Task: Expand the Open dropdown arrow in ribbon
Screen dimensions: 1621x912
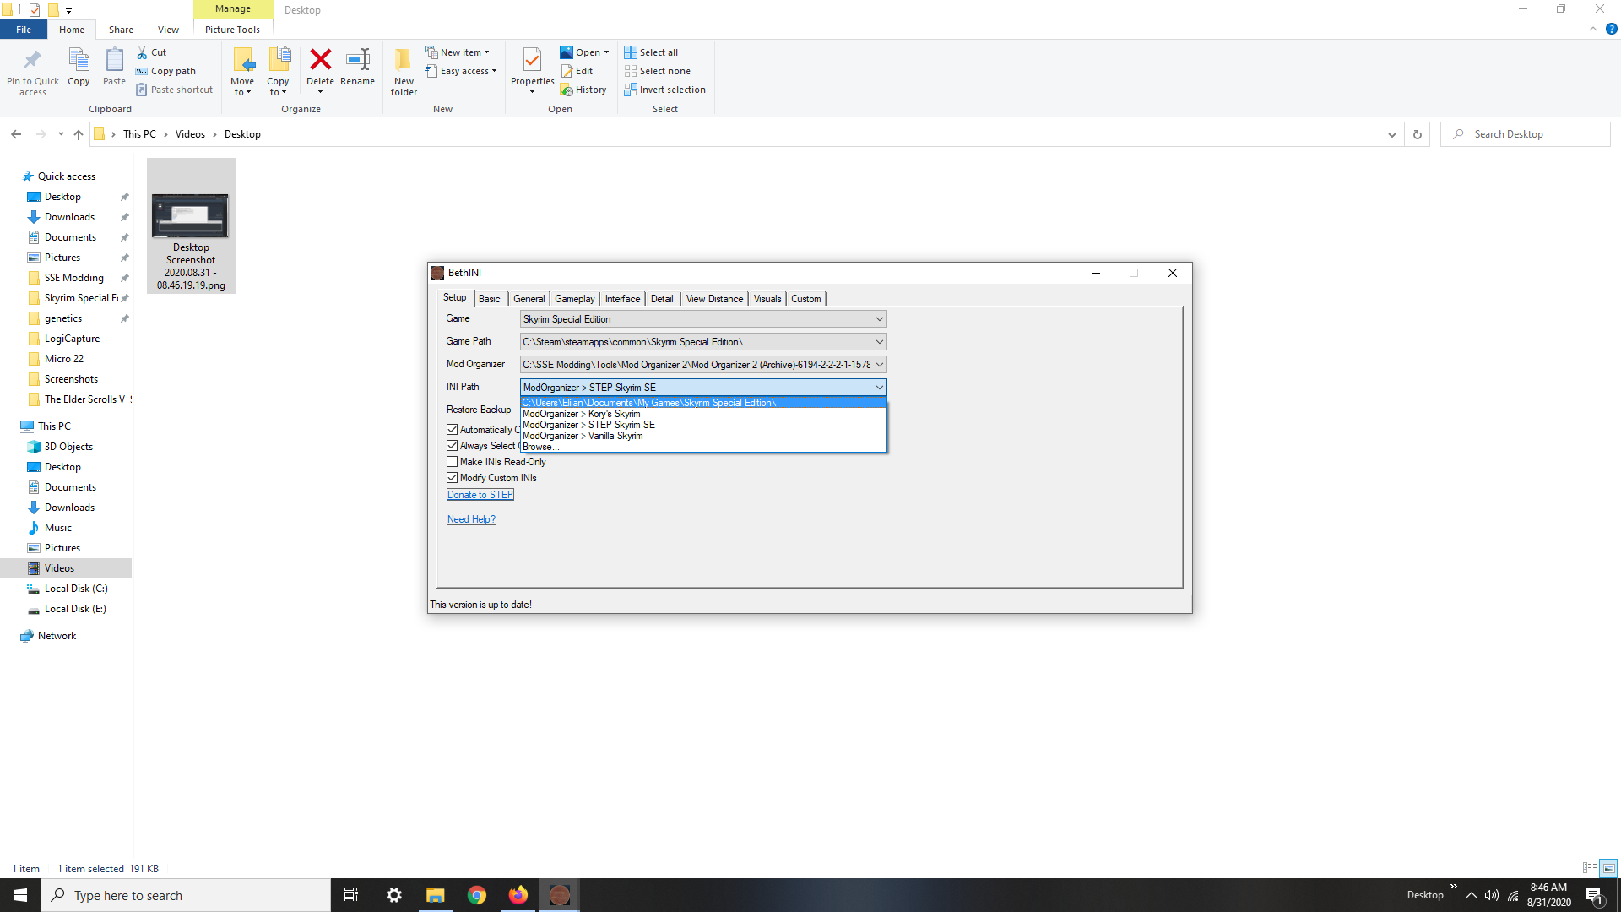Action: pos(606,52)
